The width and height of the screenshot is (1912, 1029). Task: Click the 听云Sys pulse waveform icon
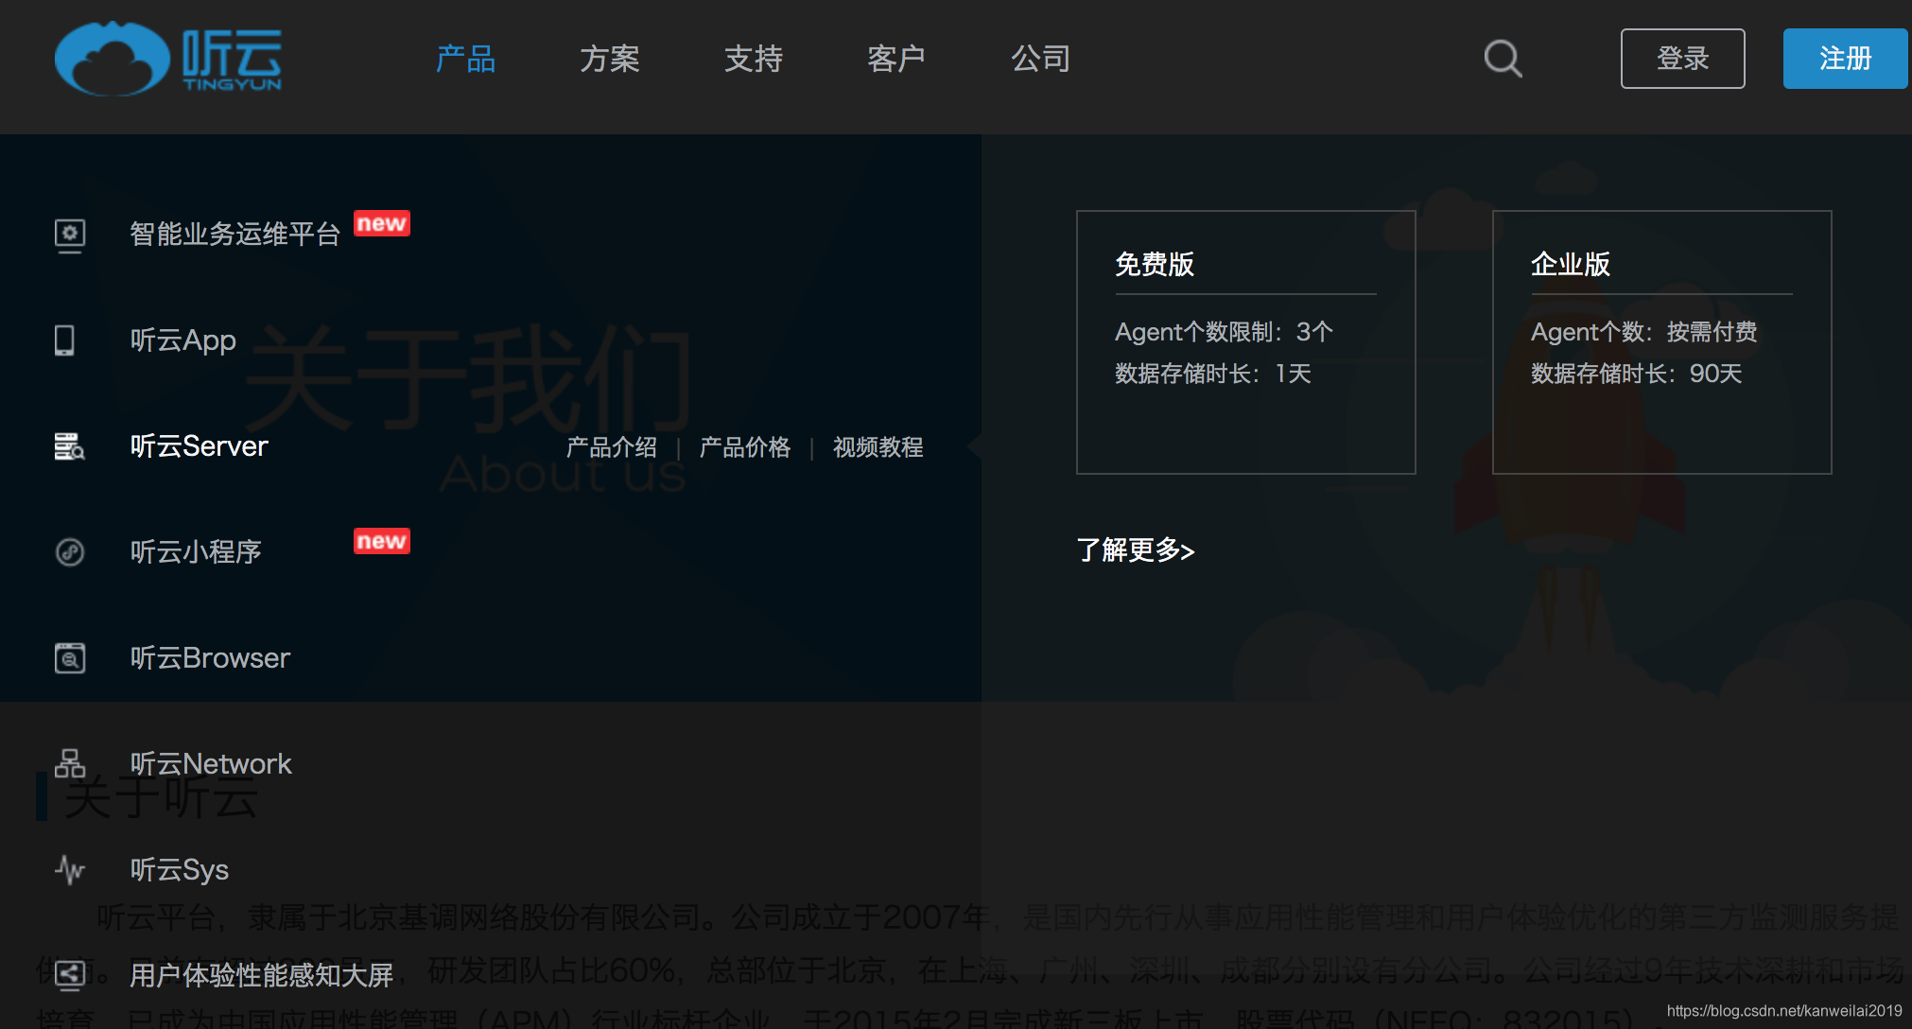70,869
